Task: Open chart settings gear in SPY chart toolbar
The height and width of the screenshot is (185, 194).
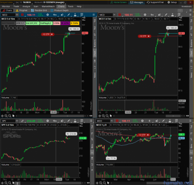Action: tap(47, 121)
